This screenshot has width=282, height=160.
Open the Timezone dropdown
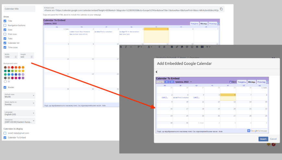coord(19,121)
